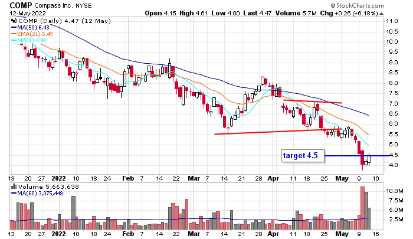Click the 7.0 price axis label

pos(392,103)
